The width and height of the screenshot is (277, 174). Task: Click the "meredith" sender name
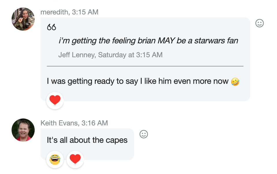(x=55, y=12)
